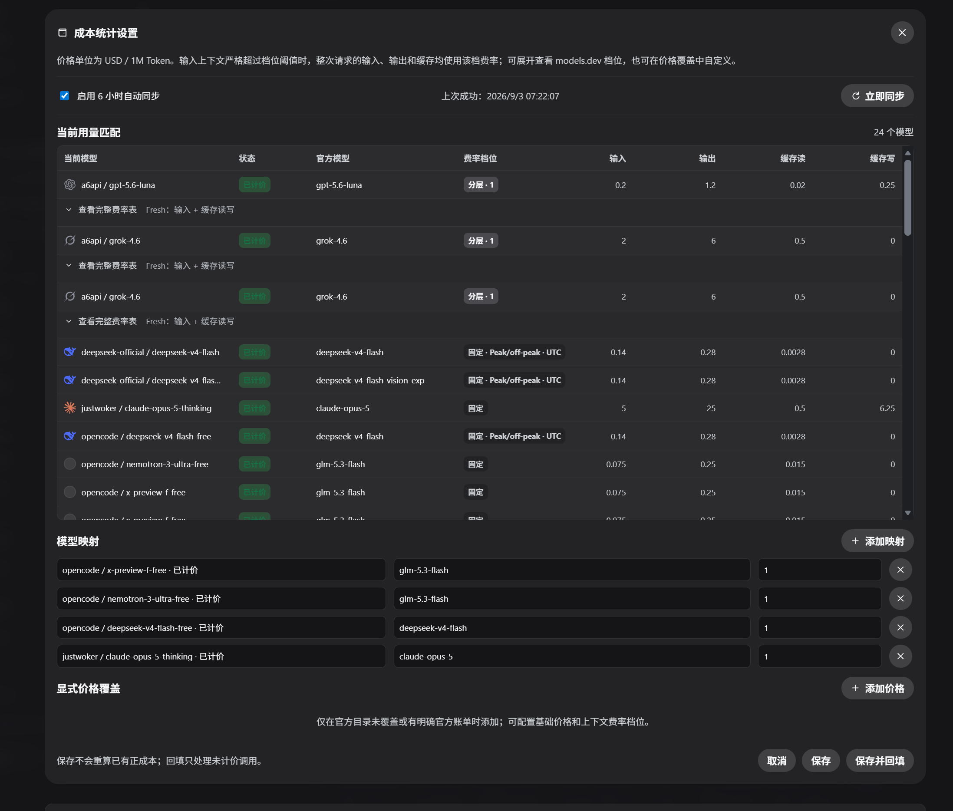Click the 已计价 status badge for gpt-5.6-luna
Viewport: 953px width, 811px height.
[254, 185]
